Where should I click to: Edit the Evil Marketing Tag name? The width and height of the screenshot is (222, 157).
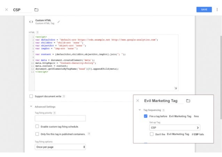164,101
